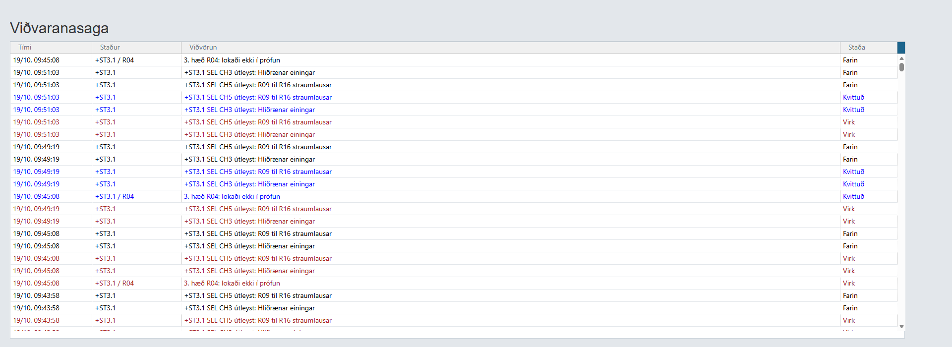Click '+ST3.1 / R04' location in the blue row

pyautogui.click(x=115, y=196)
